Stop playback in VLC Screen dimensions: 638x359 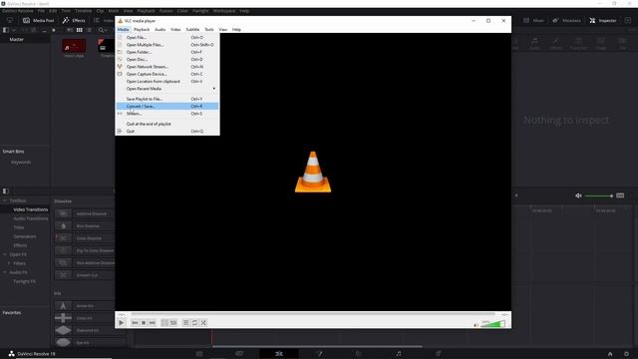pos(144,323)
